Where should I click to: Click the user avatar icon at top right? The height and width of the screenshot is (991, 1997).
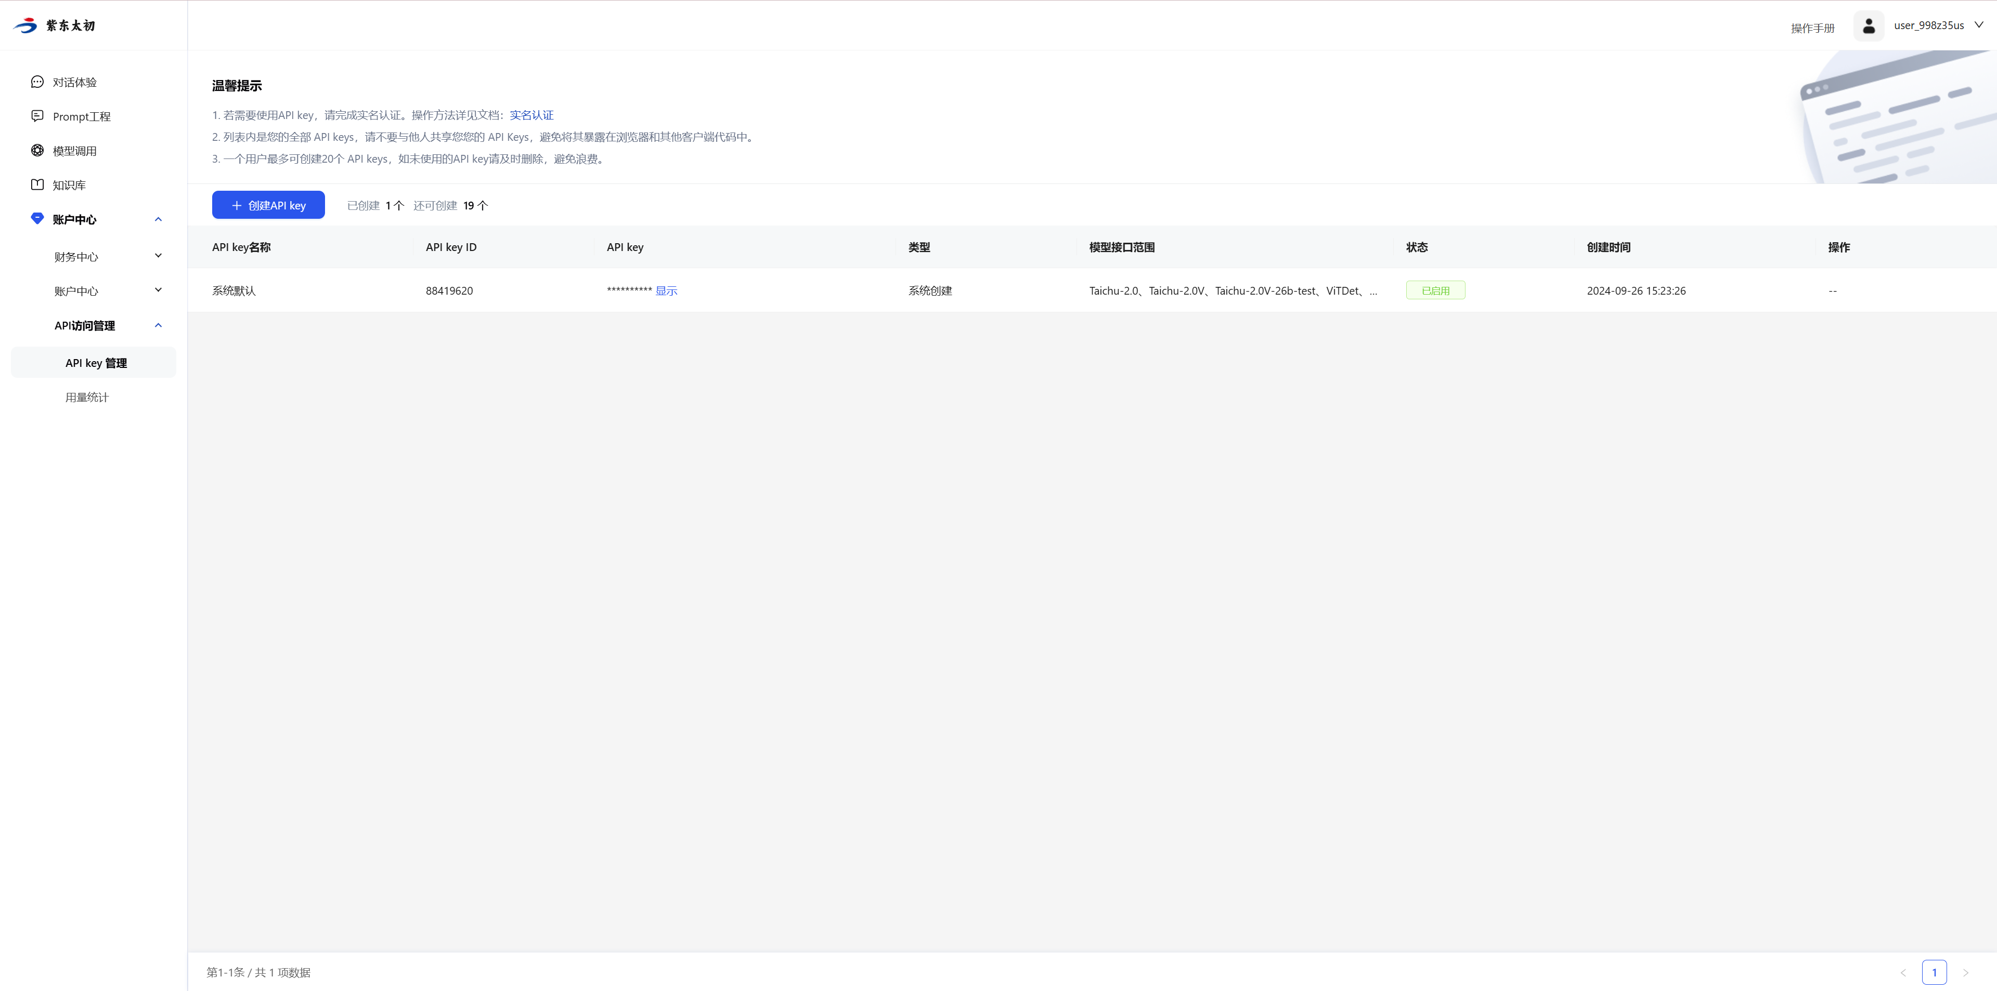coord(1869,25)
